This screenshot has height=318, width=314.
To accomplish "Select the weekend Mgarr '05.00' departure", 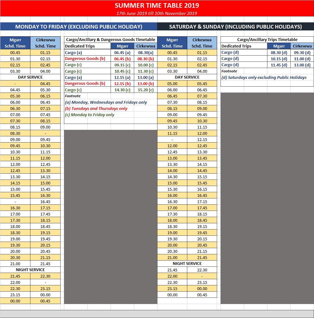I will (172, 84).
